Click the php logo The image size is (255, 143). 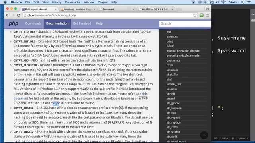coord(14,24)
